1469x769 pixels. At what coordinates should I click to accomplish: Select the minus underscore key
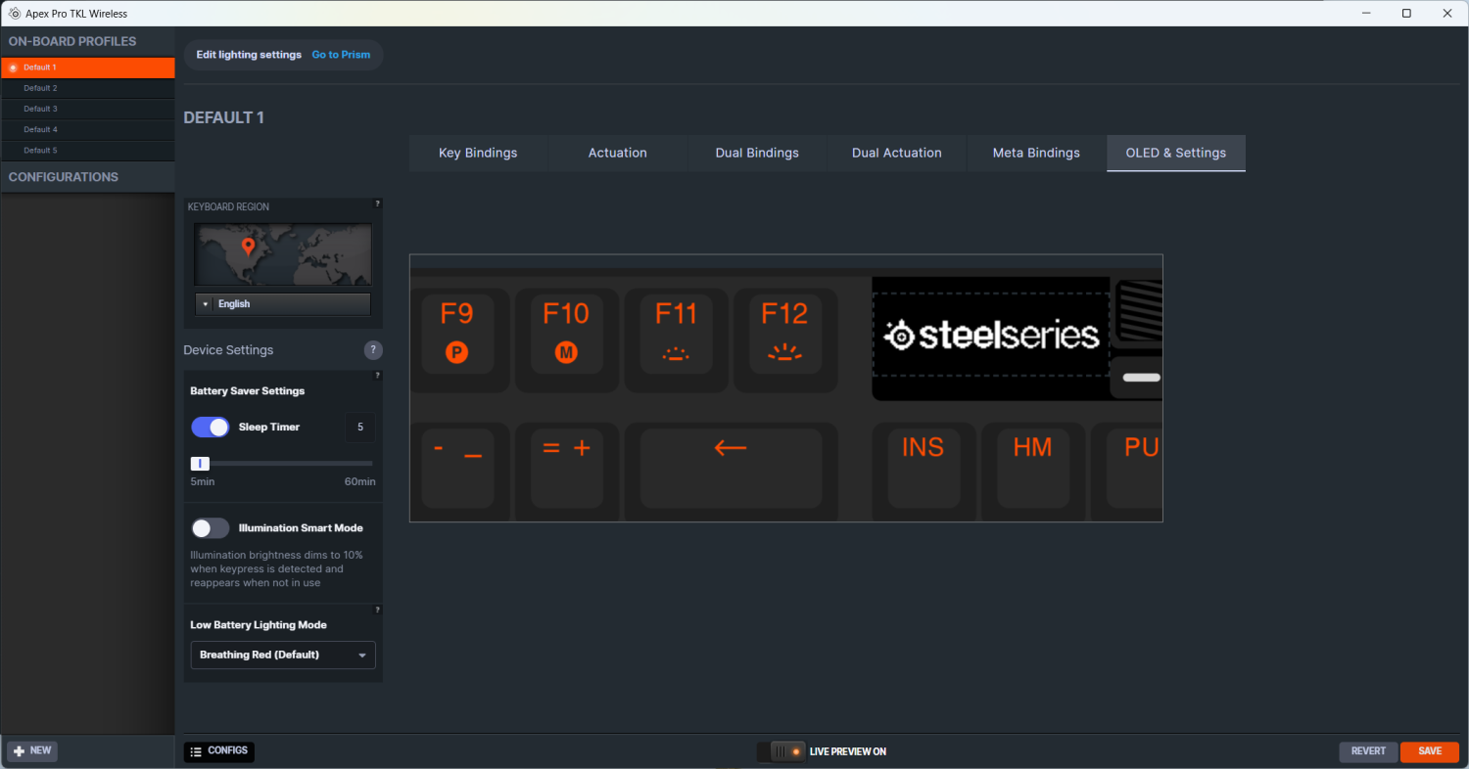[x=457, y=467]
